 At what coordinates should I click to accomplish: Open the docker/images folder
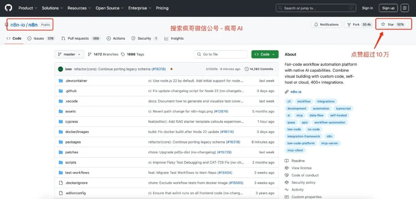[x=77, y=132]
